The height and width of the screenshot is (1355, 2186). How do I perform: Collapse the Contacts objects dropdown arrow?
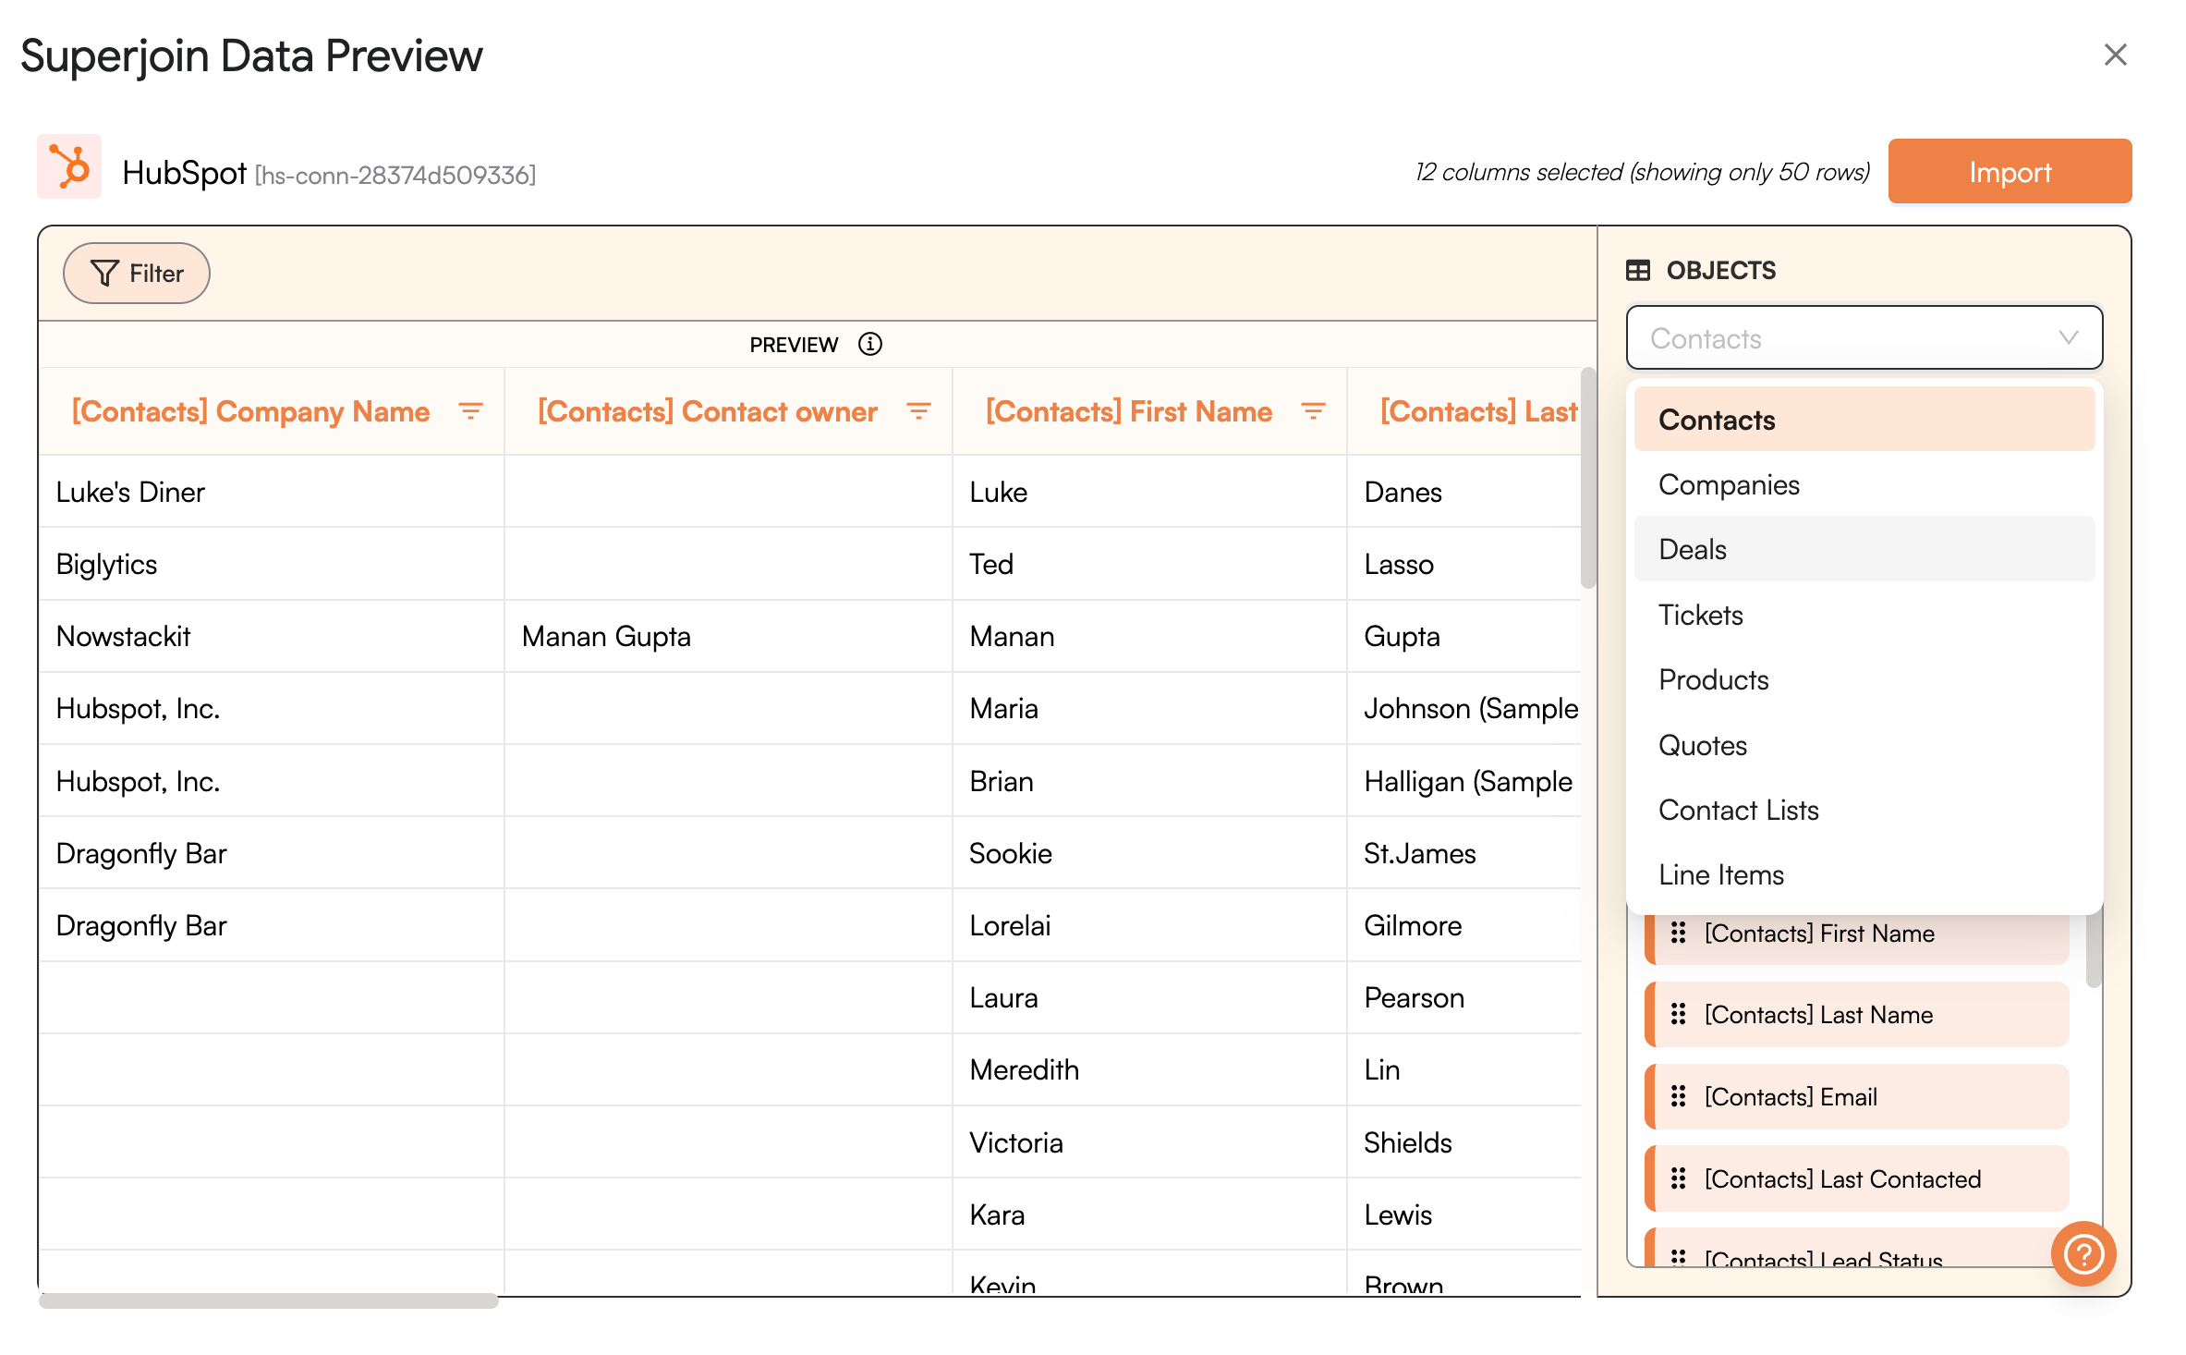tap(2068, 338)
